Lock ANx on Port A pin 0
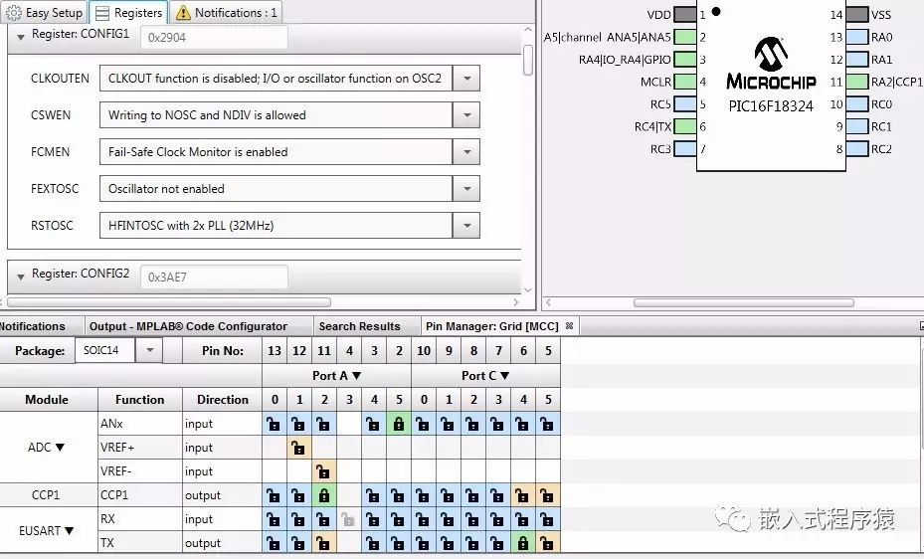Viewport: 924px width, 559px height. [x=275, y=424]
